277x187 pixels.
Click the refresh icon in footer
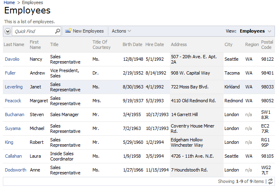pyautogui.click(x=270, y=181)
